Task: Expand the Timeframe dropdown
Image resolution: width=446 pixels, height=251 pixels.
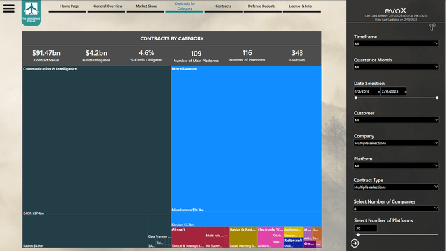Action: click(396, 43)
